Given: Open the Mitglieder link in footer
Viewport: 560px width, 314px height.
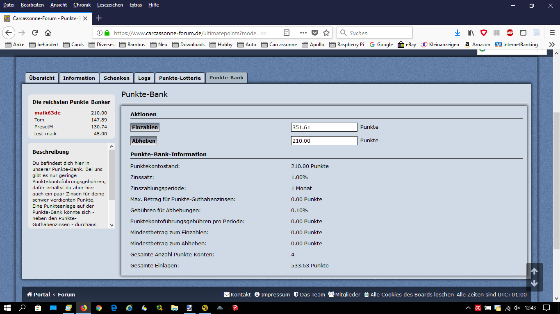Looking at the screenshot, I should 344,294.
